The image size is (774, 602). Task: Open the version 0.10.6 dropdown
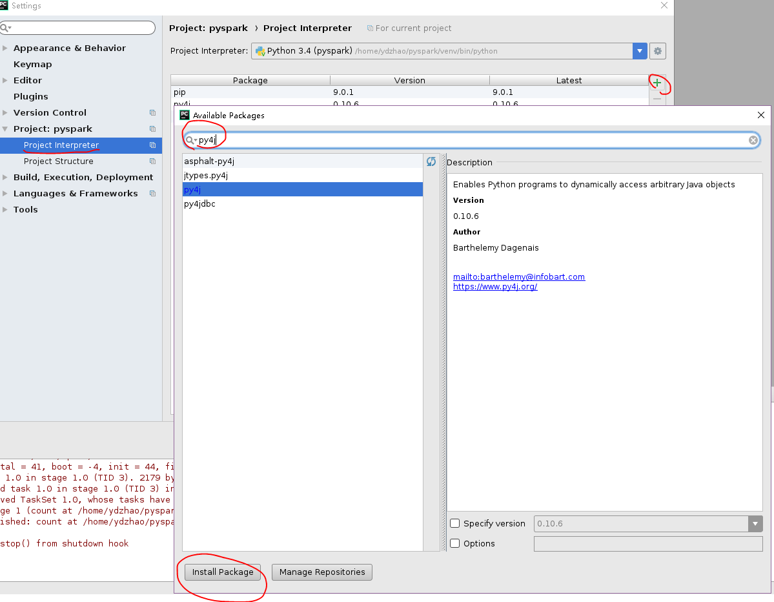pyautogui.click(x=755, y=523)
